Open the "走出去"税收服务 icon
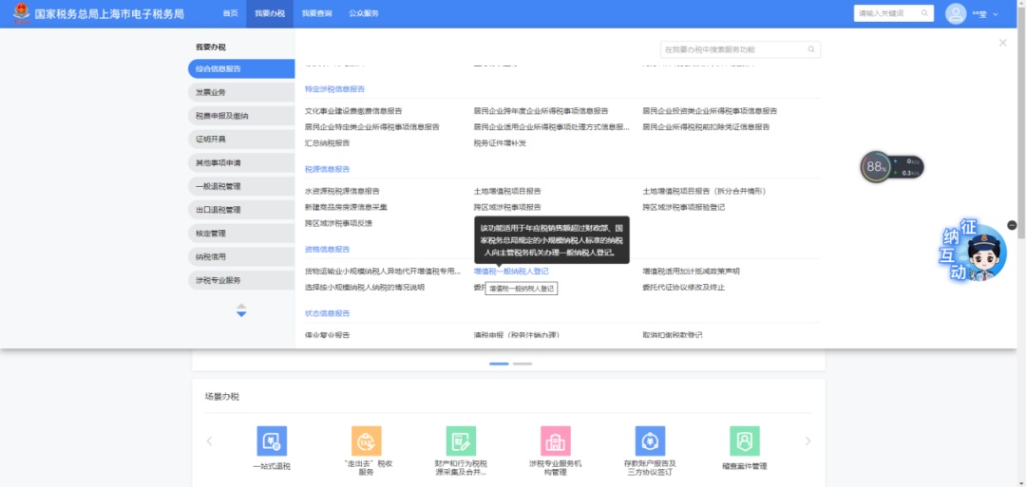This screenshot has height=487, width=1026. (x=367, y=441)
